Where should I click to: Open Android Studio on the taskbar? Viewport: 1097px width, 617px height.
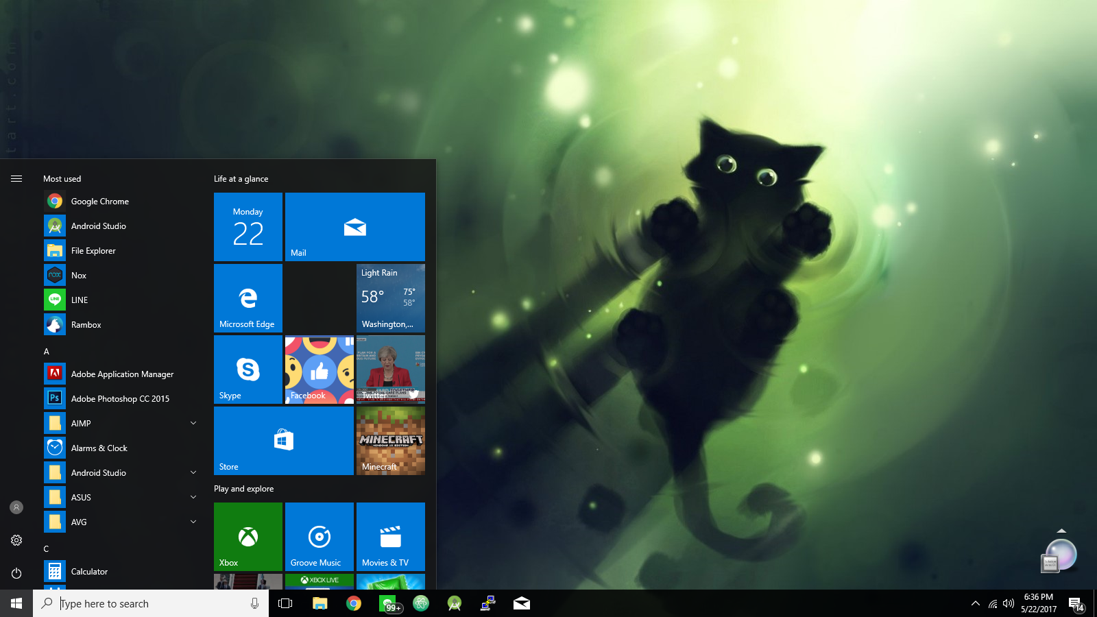pyautogui.click(x=454, y=603)
